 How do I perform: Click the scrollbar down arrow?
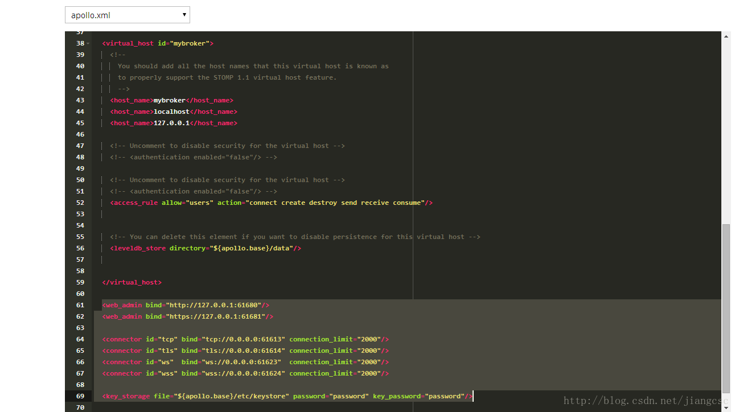click(x=726, y=407)
